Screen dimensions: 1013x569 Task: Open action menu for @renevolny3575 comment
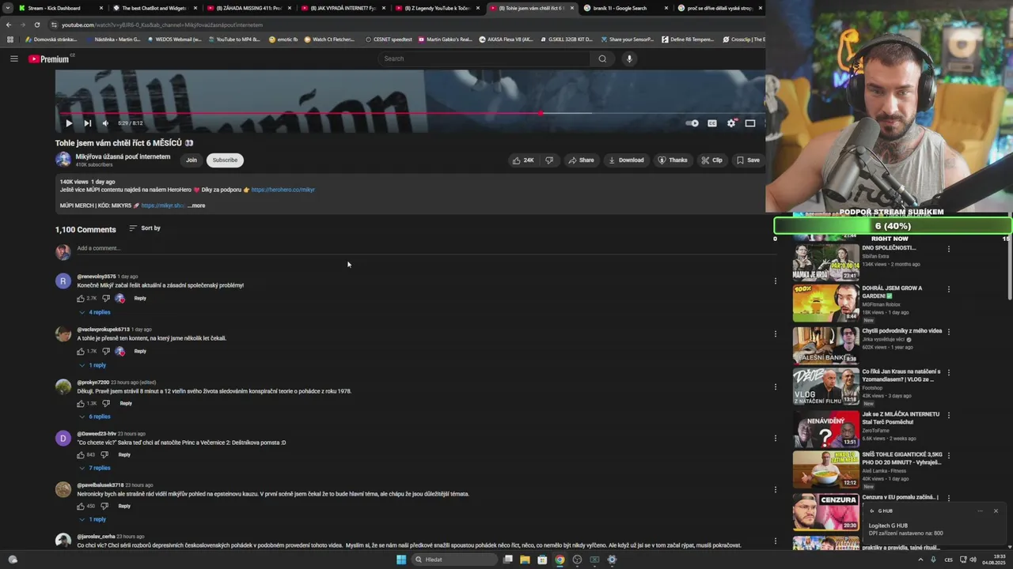[775, 281]
